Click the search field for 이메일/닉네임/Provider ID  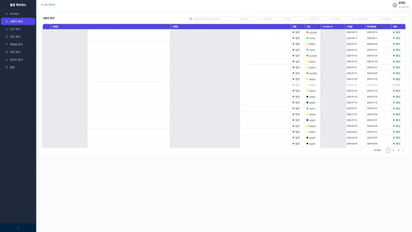212,19
